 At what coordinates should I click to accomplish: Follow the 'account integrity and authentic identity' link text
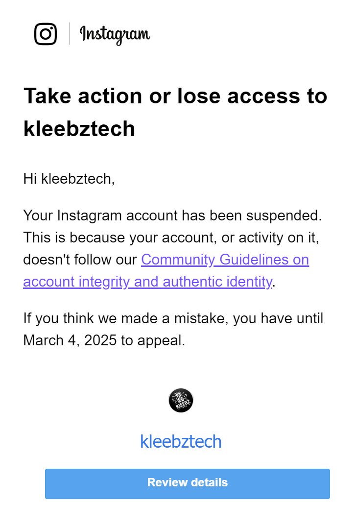(x=147, y=282)
